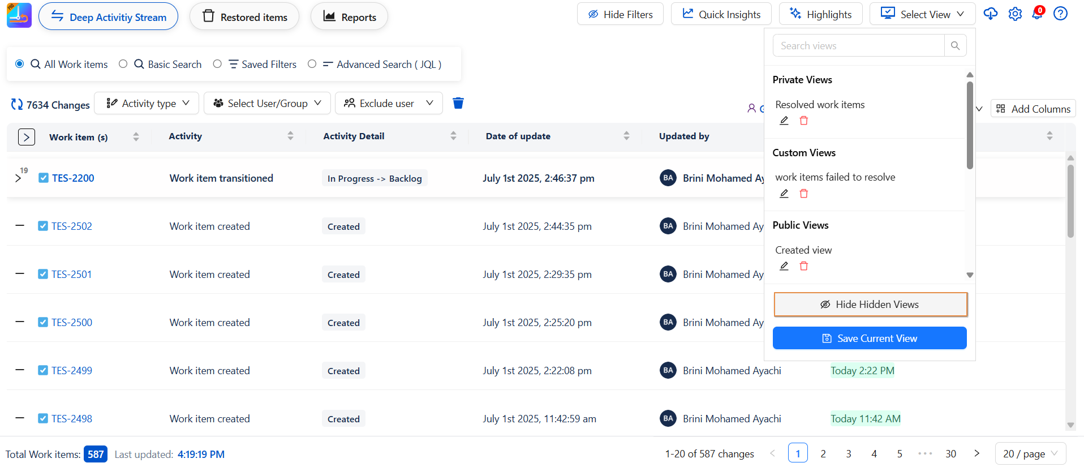This screenshot has height=467, width=1084.
Task: Expand the TES-2200 row details
Action: (18, 178)
